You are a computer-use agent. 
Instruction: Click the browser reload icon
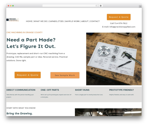pos(96,6)
